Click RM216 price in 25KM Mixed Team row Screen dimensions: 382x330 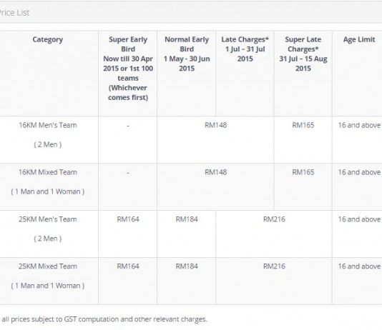(x=274, y=266)
